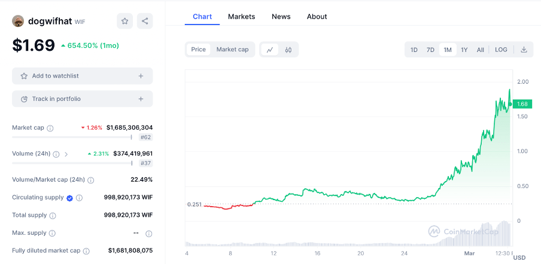The image size is (541, 264).
Task: Click the star favorite icon
Action: click(x=124, y=21)
